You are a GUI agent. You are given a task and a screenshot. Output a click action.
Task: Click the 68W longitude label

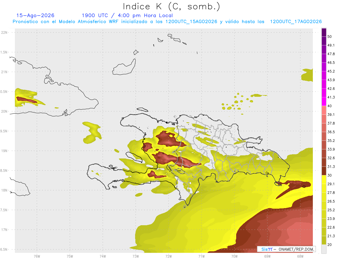pos(300,256)
